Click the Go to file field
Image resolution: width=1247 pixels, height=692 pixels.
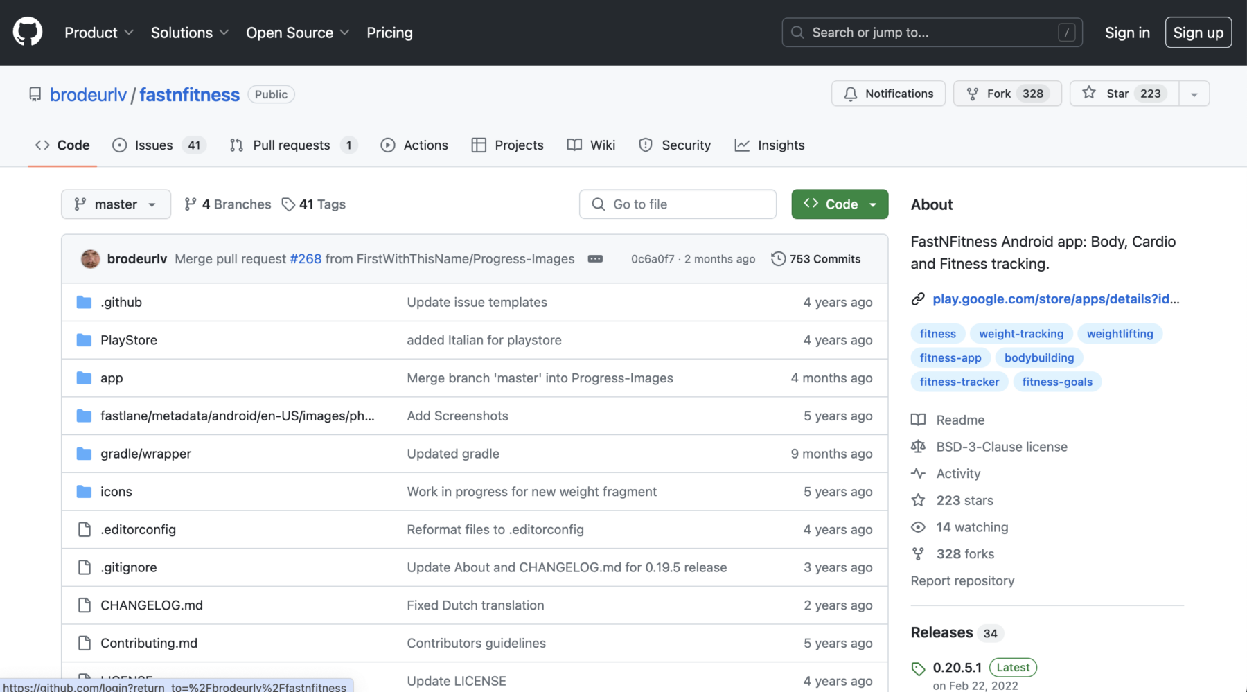tap(678, 204)
